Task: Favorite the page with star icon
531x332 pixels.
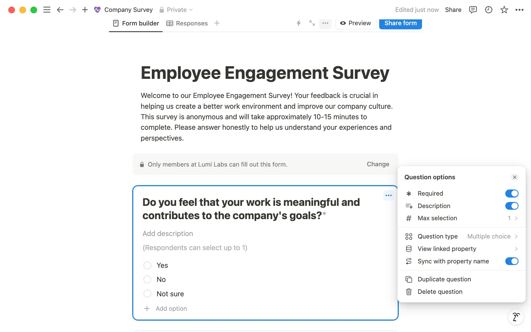Action: pyautogui.click(x=504, y=10)
